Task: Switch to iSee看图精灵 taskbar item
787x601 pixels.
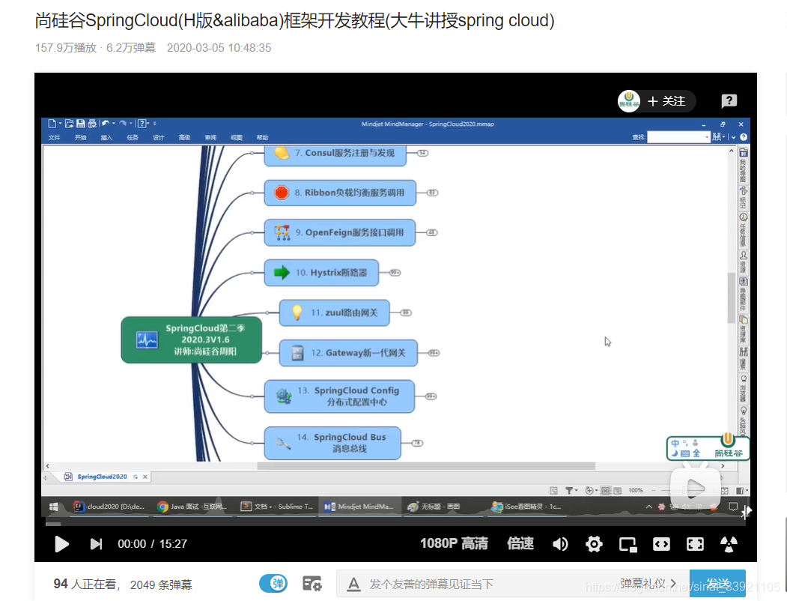Action: [x=527, y=507]
